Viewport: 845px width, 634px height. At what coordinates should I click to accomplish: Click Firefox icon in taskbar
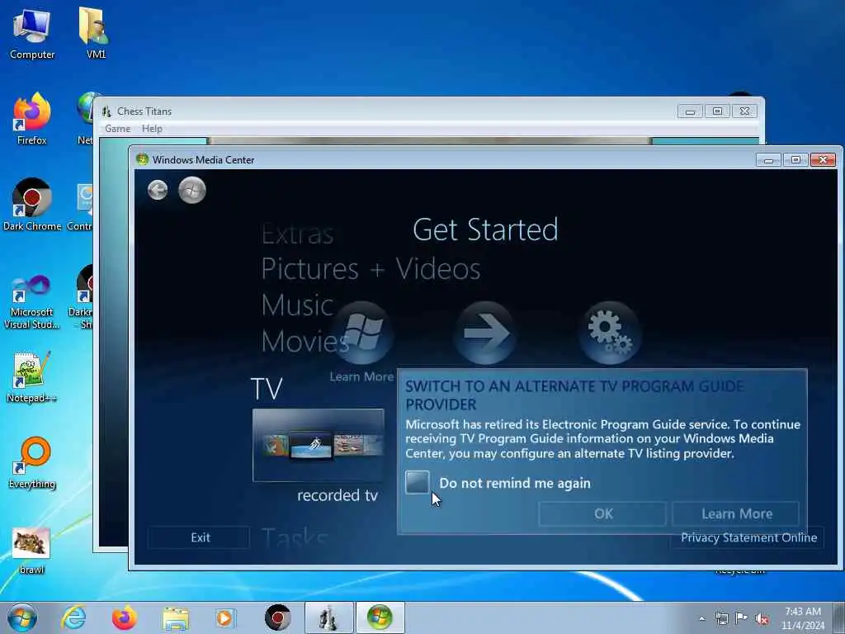point(124,617)
